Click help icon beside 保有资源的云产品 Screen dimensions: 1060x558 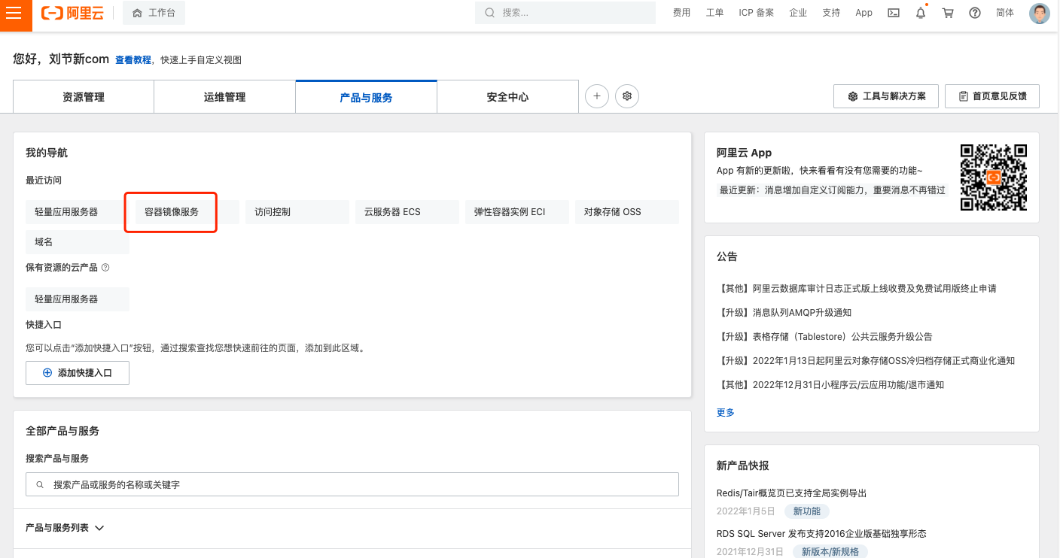point(105,268)
